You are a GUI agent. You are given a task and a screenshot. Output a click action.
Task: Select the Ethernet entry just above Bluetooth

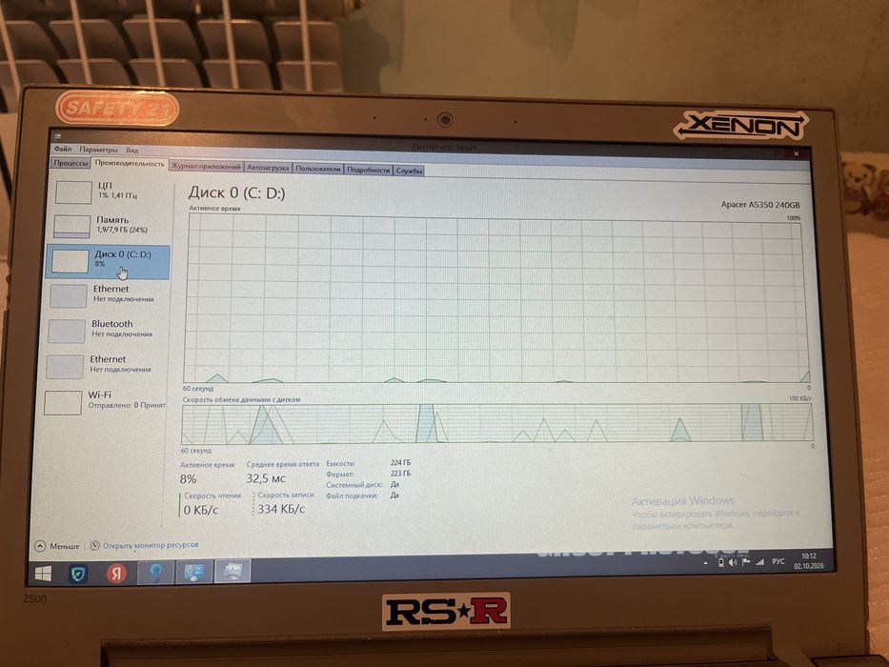(107, 295)
